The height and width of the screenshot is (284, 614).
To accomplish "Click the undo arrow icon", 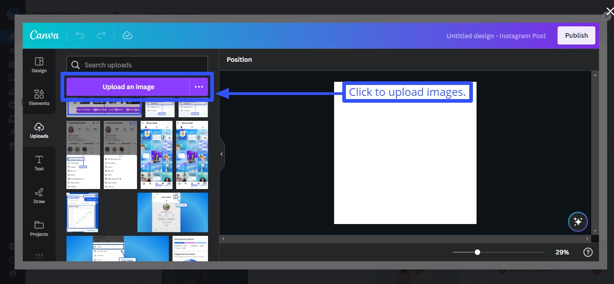I will coord(80,35).
